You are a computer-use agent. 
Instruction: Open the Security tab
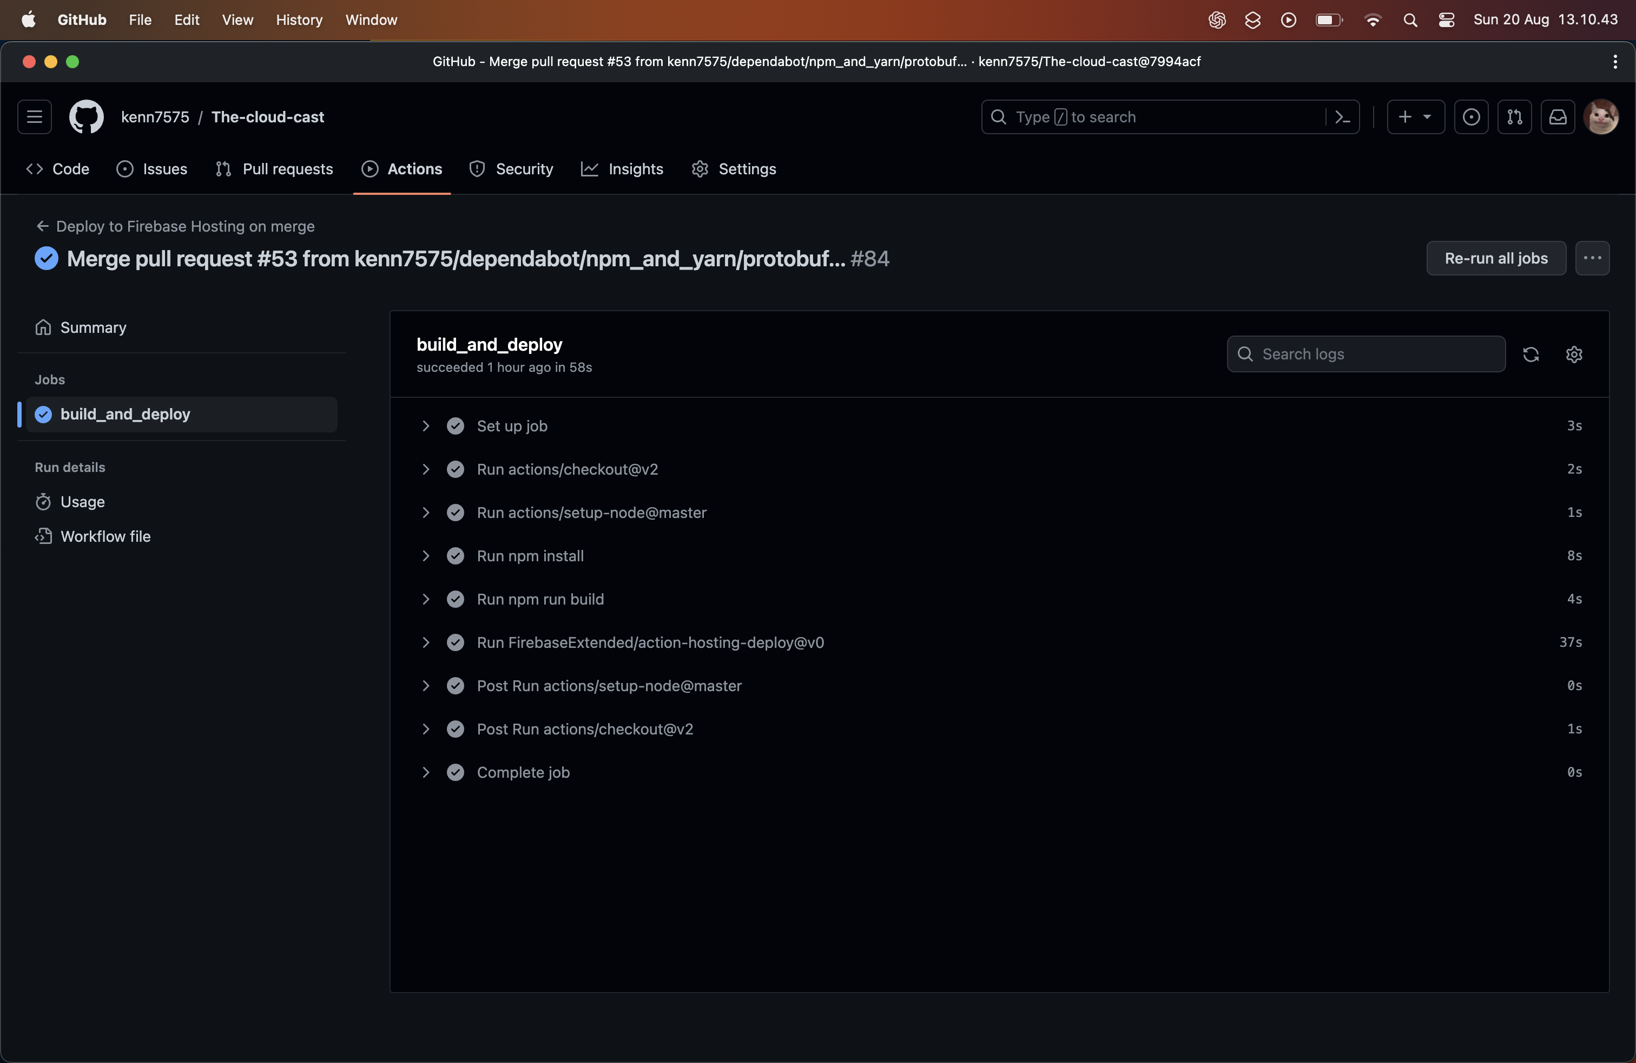[511, 169]
